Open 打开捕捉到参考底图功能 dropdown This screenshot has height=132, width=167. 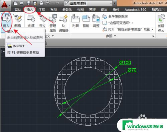(128, 29)
